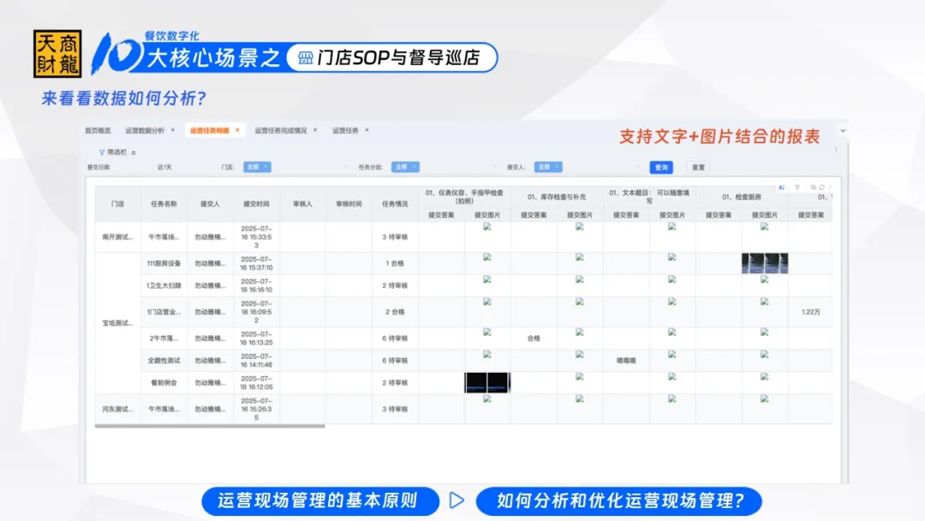
Task: Click the table refresh icon
Action: tap(821, 187)
